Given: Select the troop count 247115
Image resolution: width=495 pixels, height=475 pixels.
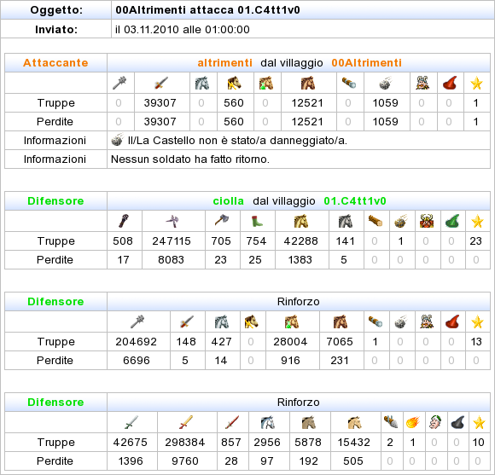Looking at the screenshot, I should coord(172,241).
